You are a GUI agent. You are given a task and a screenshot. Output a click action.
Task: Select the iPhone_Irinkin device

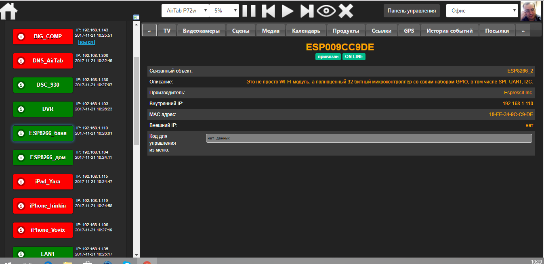(43, 206)
